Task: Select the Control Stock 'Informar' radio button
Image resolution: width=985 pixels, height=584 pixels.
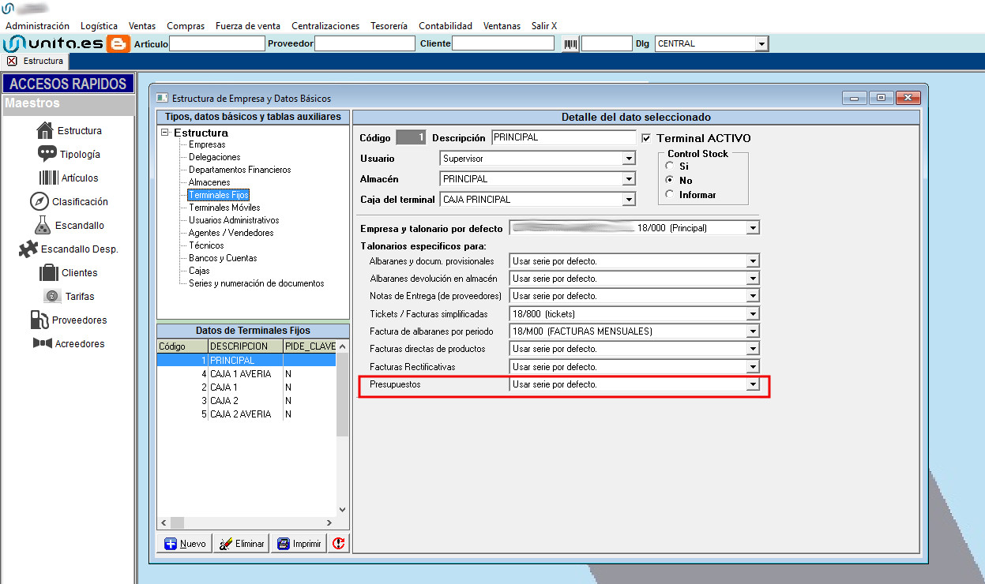Action: point(670,195)
